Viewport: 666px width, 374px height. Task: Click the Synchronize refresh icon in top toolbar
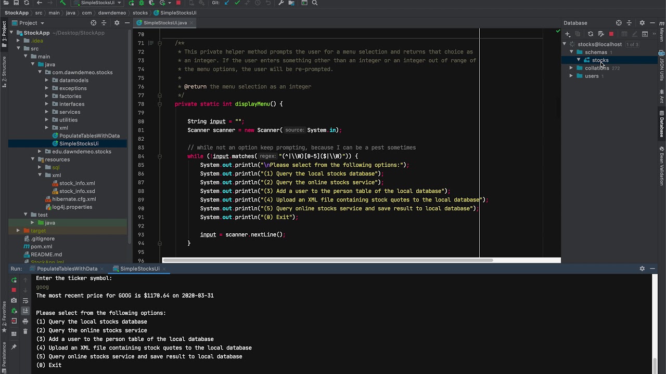(27, 3)
